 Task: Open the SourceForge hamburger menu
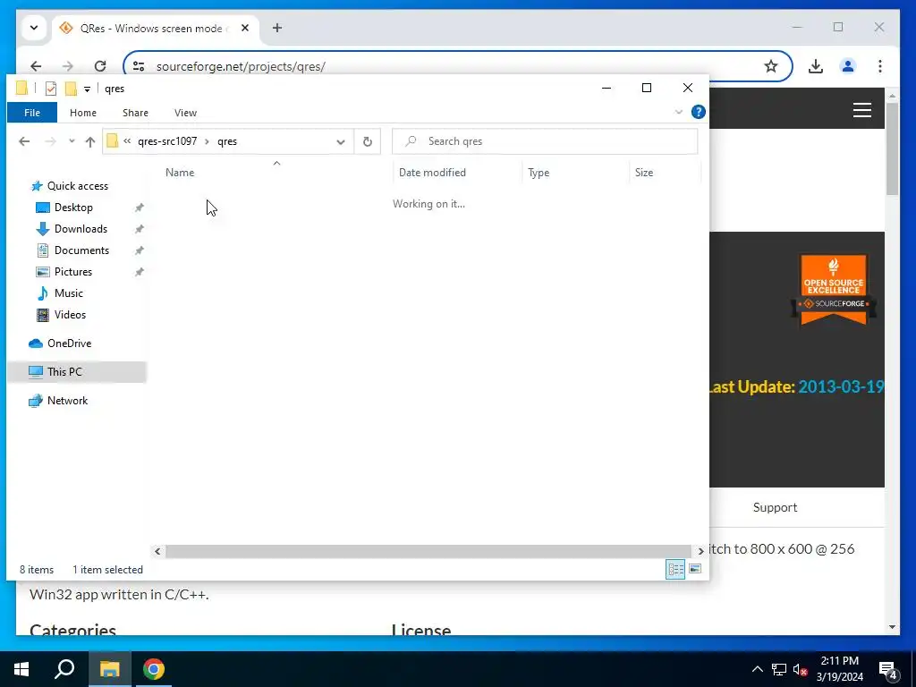[861, 110]
